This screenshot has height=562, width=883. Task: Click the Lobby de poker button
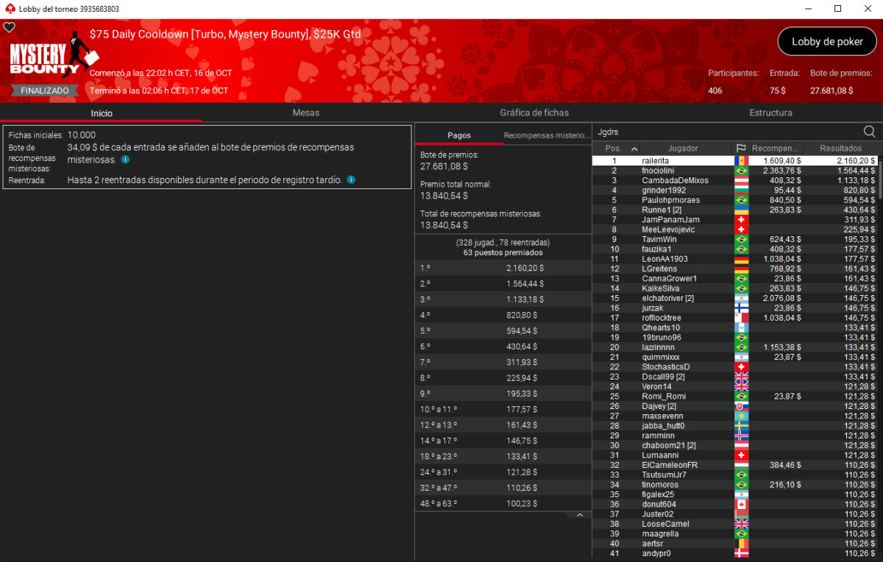(x=827, y=42)
